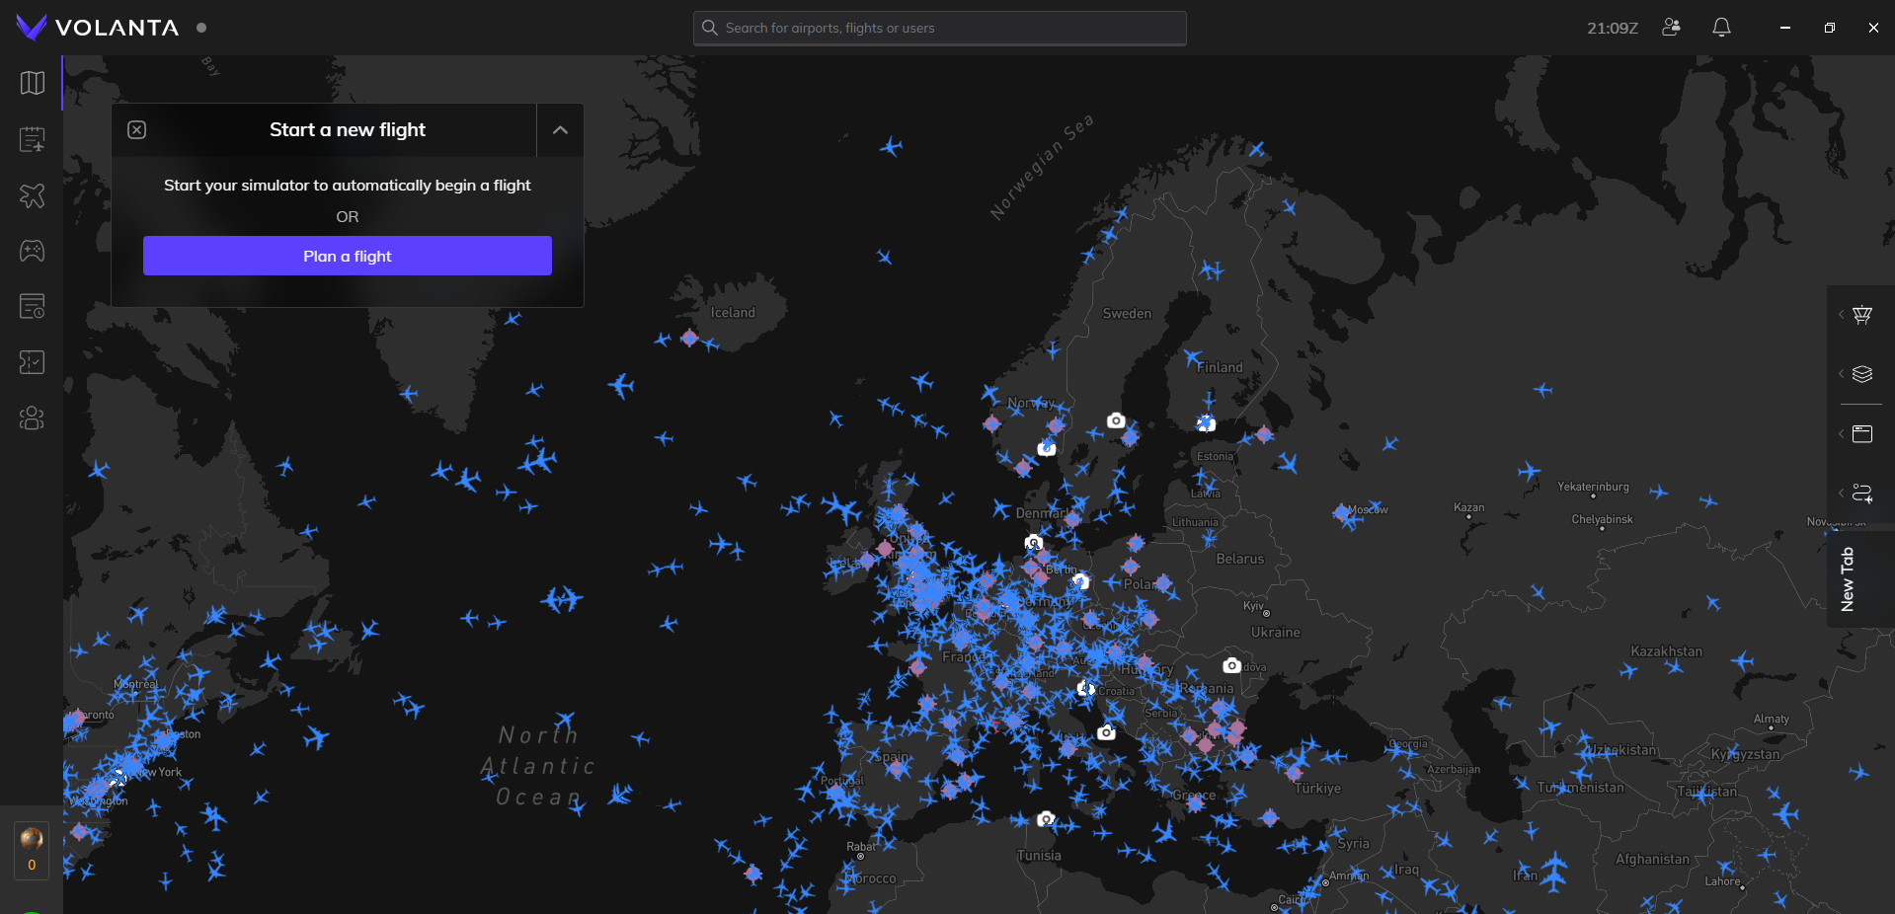The width and height of the screenshot is (1895, 914).
Task: Open the flight planning schedule icon
Action: pos(33,139)
